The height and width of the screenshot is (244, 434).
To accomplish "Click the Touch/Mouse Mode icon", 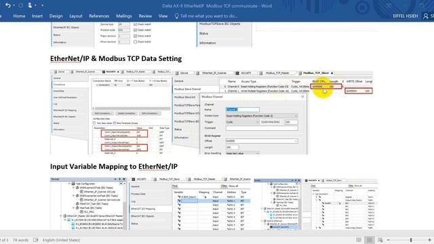I will coord(30,5).
